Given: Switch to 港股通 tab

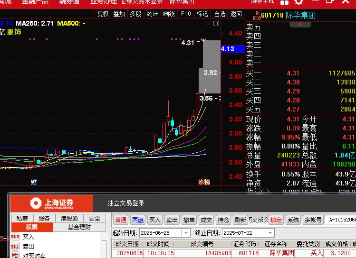Looking at the screenshot, I should 69,218.
